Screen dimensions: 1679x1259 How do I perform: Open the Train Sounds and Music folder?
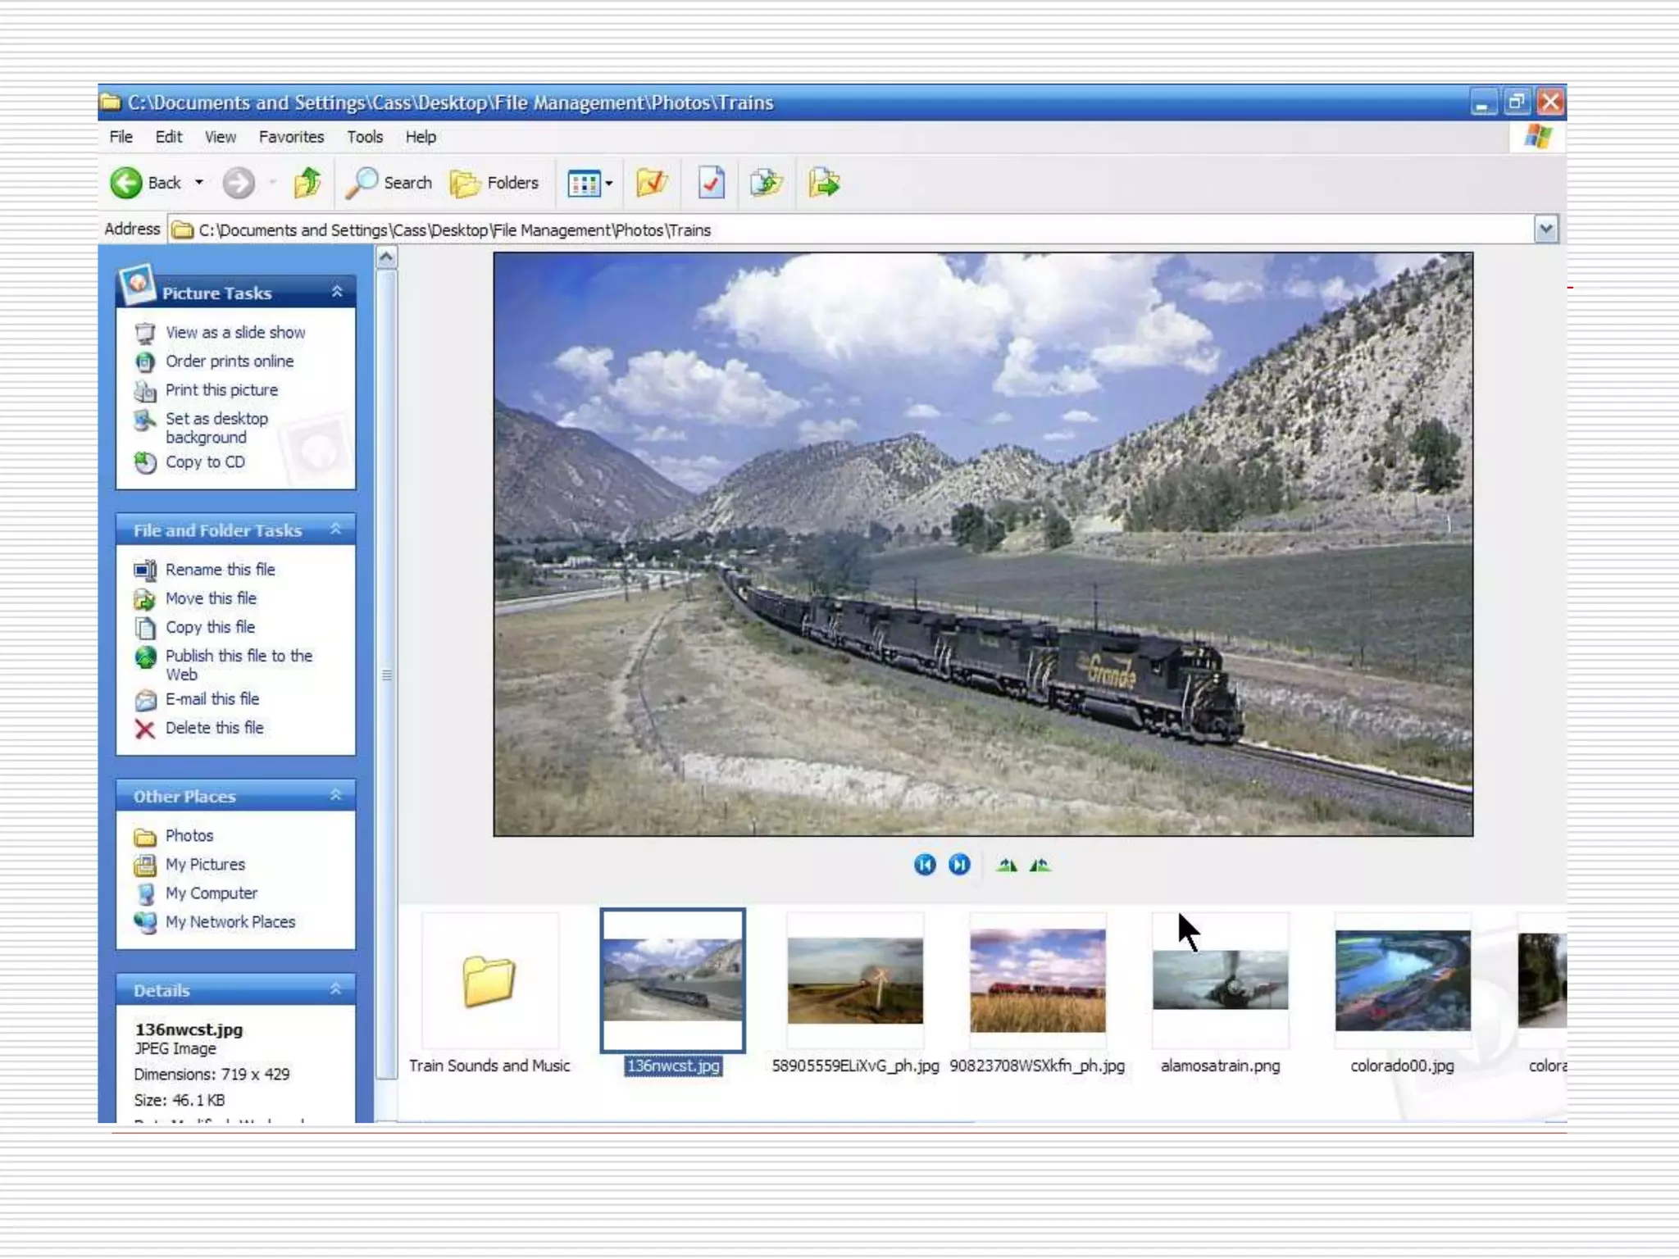pyautogui.click(x=489, y=980)
